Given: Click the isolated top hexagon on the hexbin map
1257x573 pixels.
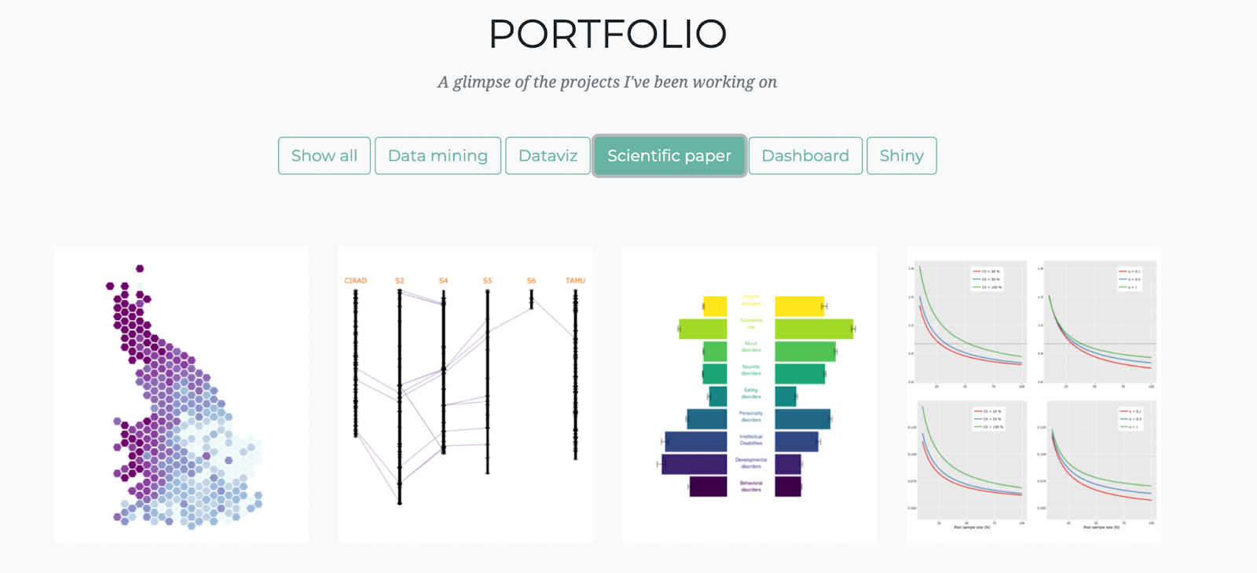Looking at the screenshot, I should [x=140, y=268].
